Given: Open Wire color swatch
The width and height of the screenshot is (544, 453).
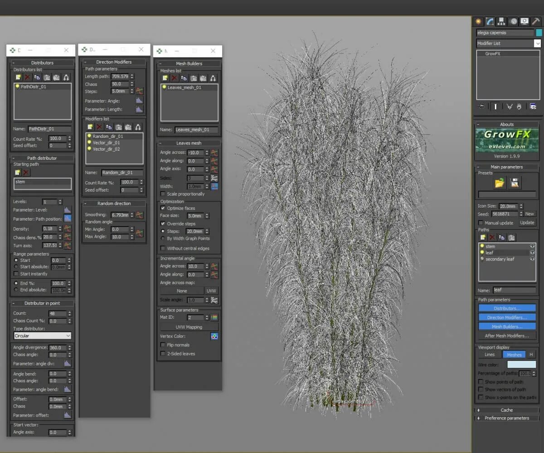Looking at the screenshot, I should (521, 364).
